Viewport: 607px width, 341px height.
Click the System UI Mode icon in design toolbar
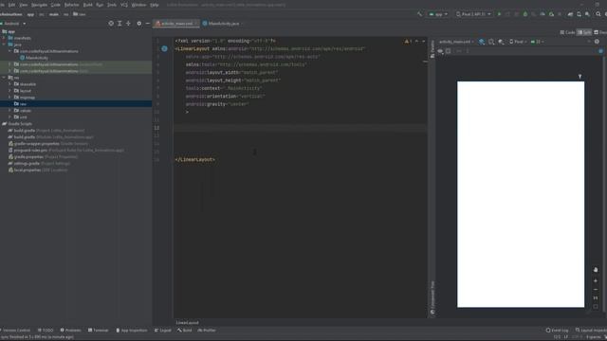(501, 42)
